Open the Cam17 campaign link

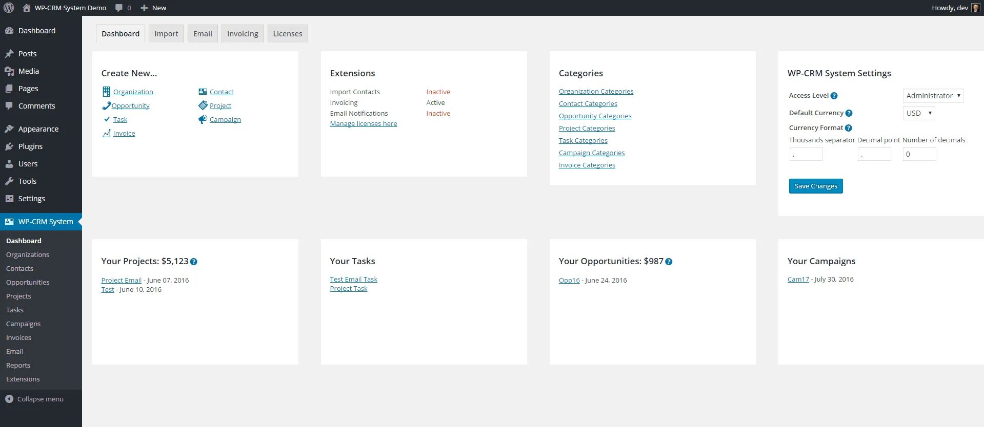tap(798, 280)
